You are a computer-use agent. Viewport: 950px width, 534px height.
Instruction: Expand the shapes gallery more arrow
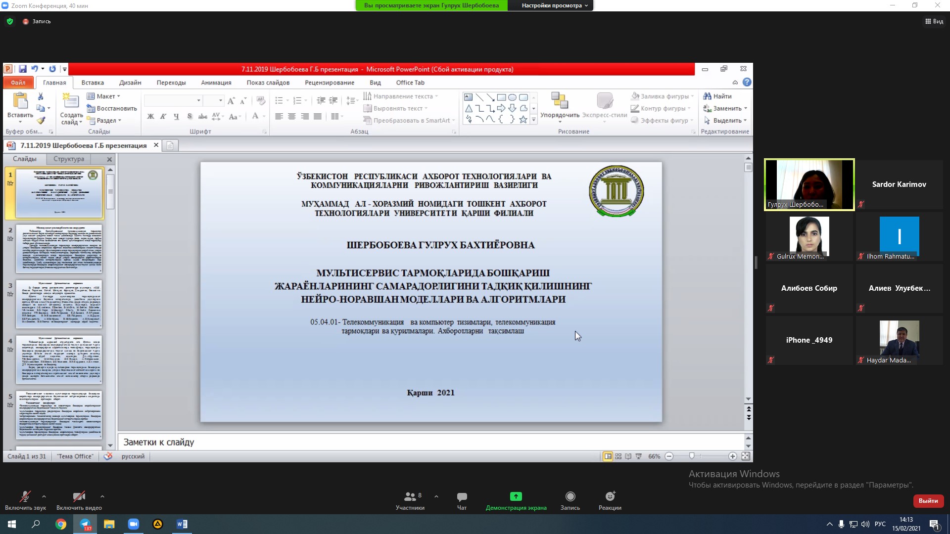(x=533, y=120)
